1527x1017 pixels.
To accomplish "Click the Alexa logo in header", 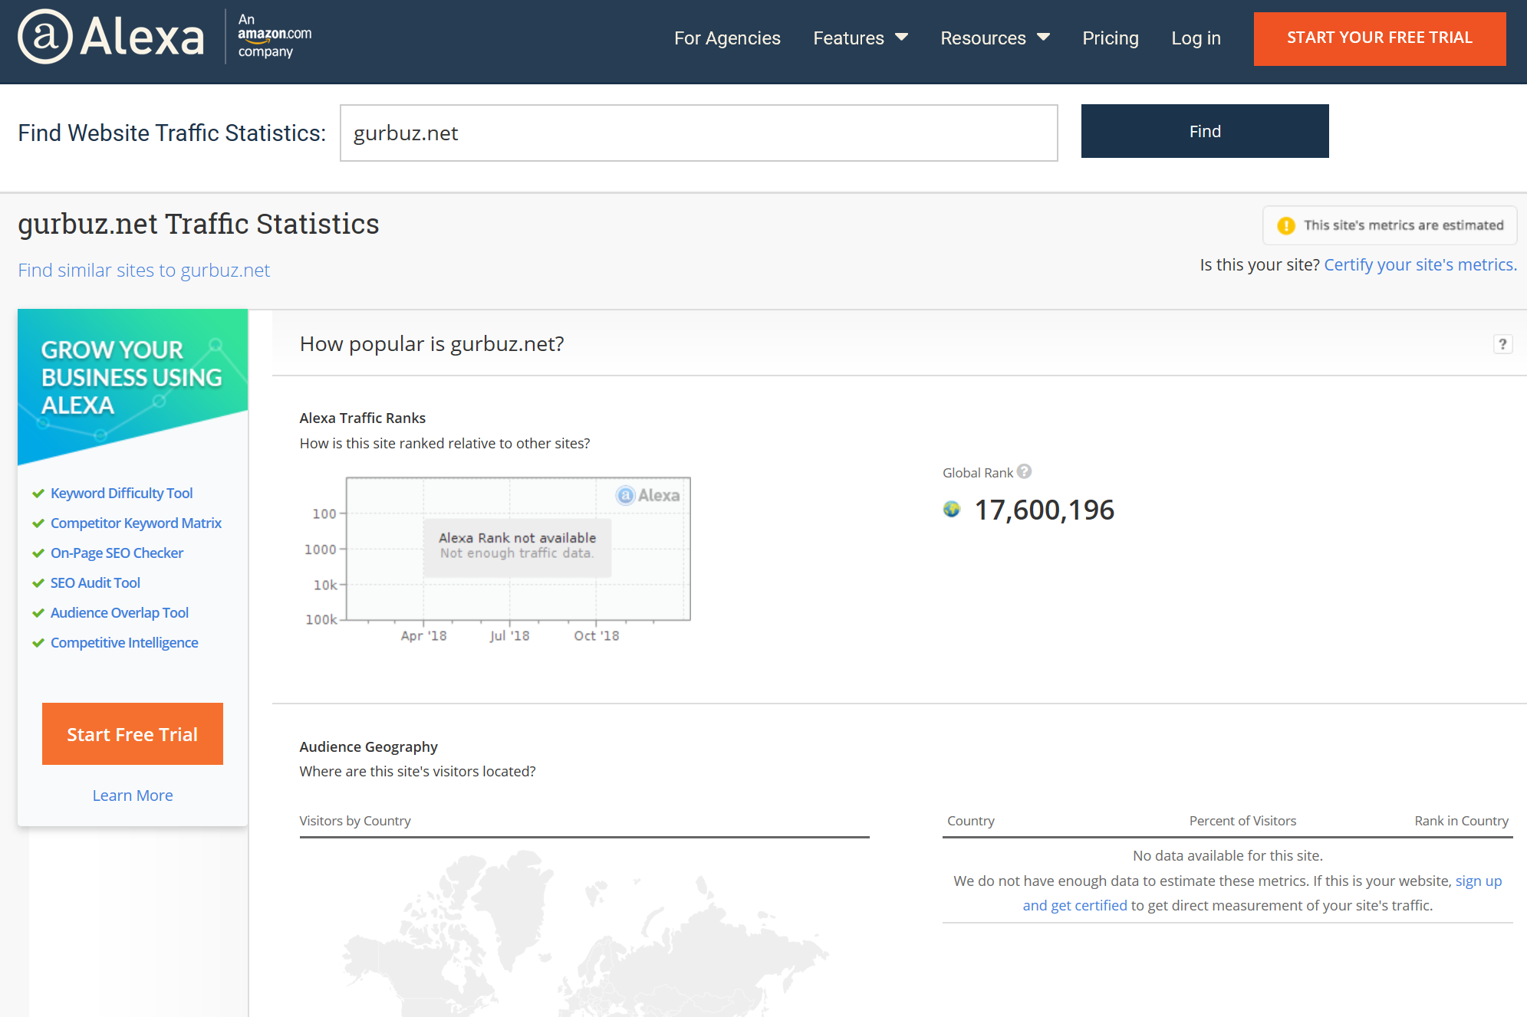I will 112,36.
